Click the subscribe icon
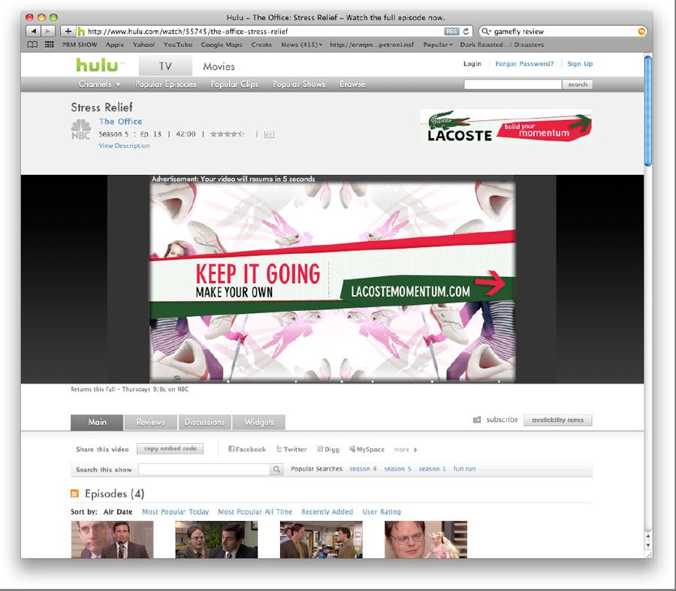The height and width of the screenshot is (591, 676). click(x=477, y=420)
